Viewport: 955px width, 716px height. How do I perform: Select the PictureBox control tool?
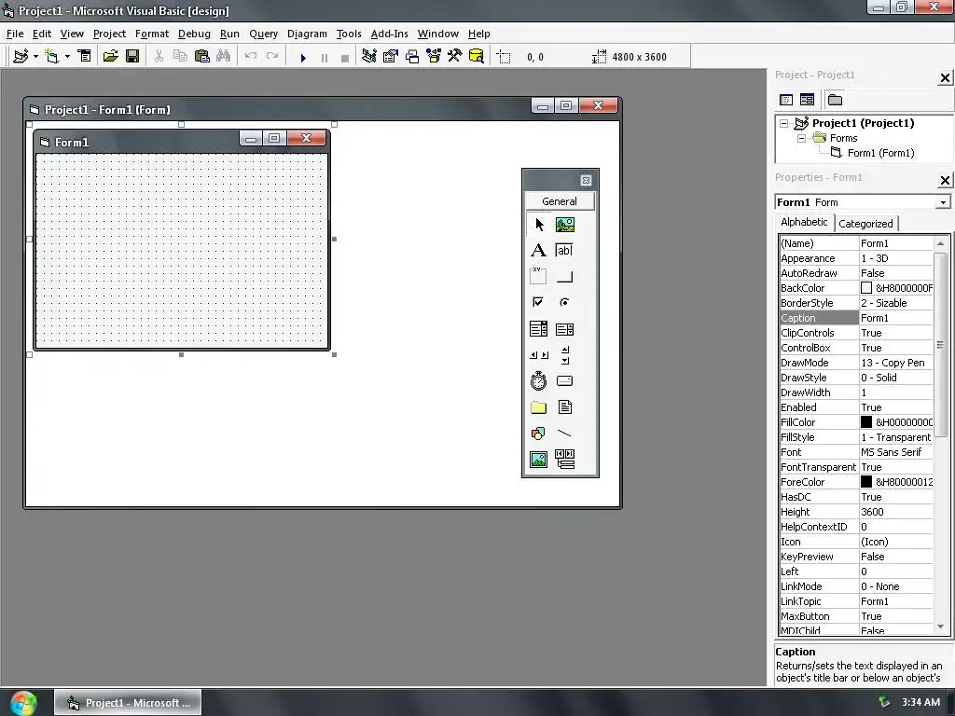564,225
